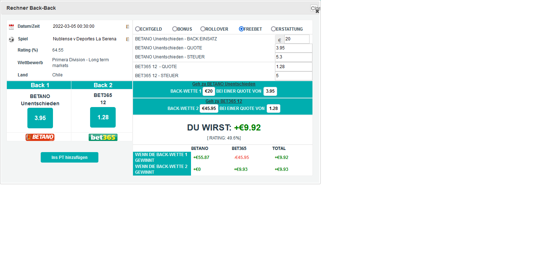This screenshot has width=551, height=266.
Task: Edit the BETANO Unentschieden STEUER field
Action: click(x=294, y=57)
